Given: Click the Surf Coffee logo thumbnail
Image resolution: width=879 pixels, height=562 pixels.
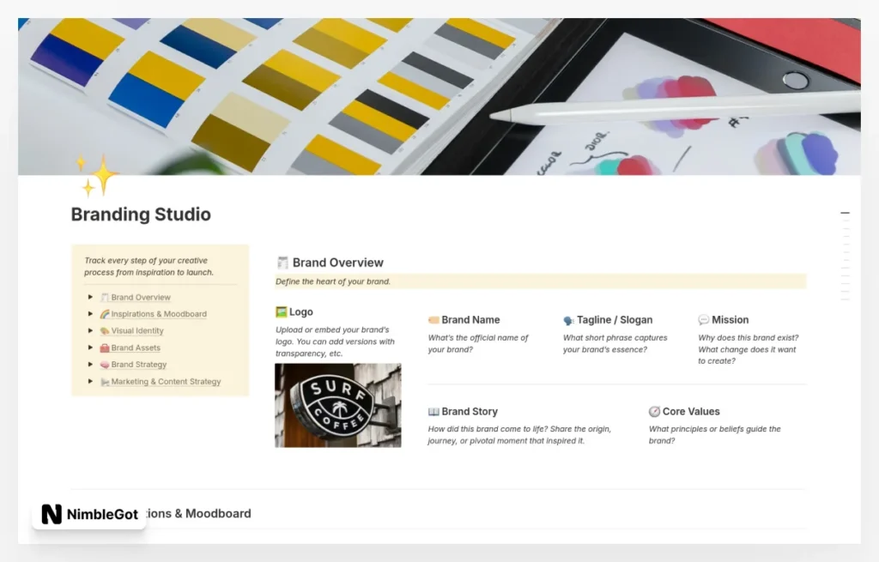Looking at the screenshot, I should (337, 404).
